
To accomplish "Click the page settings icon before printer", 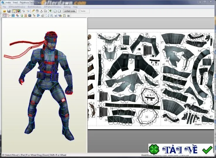I will (x=64, y=16).
